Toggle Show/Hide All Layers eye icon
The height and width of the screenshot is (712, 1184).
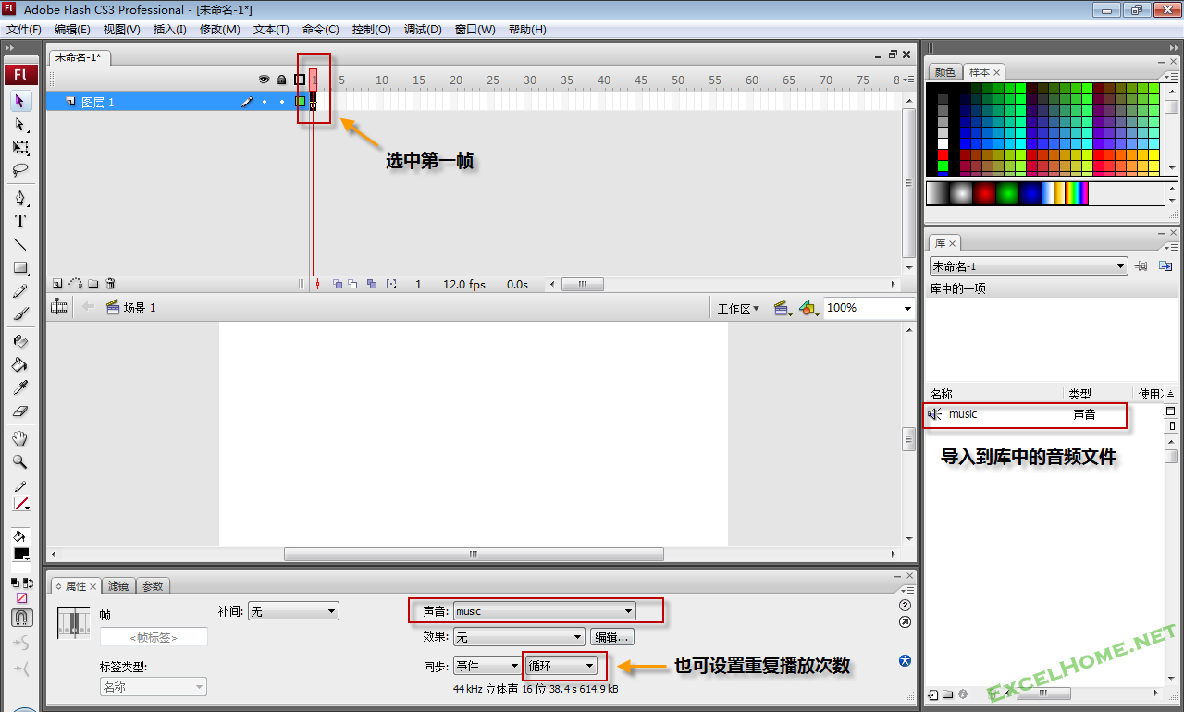(x=264, y=80)
